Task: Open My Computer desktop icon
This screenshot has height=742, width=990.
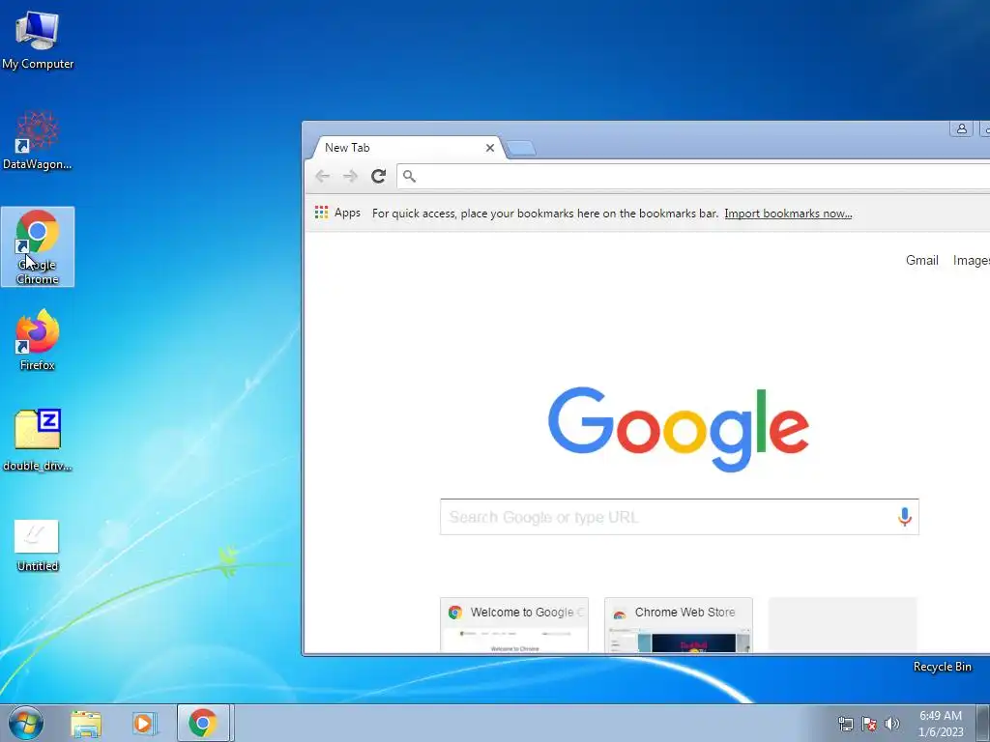Action: click(x=38, y=40)
